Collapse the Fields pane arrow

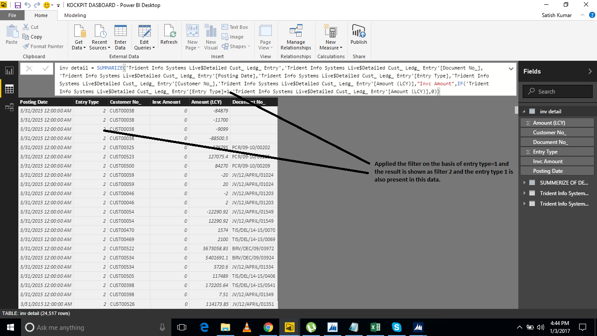[x=590, y=71]
